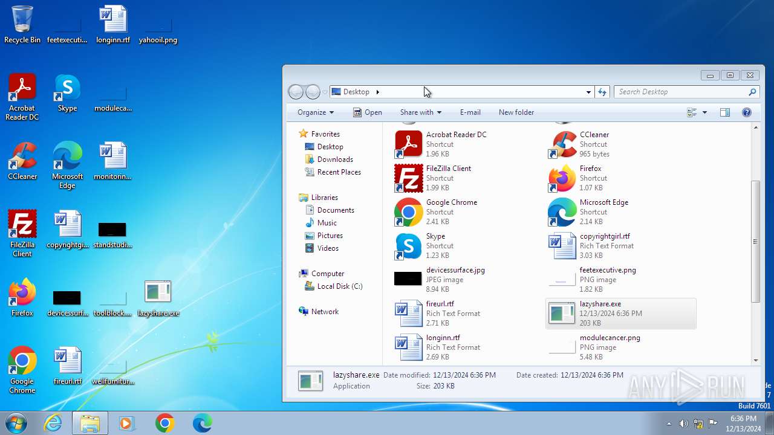Select fireurl.rtf file in Explorer
The height and width of the screenshot is (435, 774).
click(469, 313)
